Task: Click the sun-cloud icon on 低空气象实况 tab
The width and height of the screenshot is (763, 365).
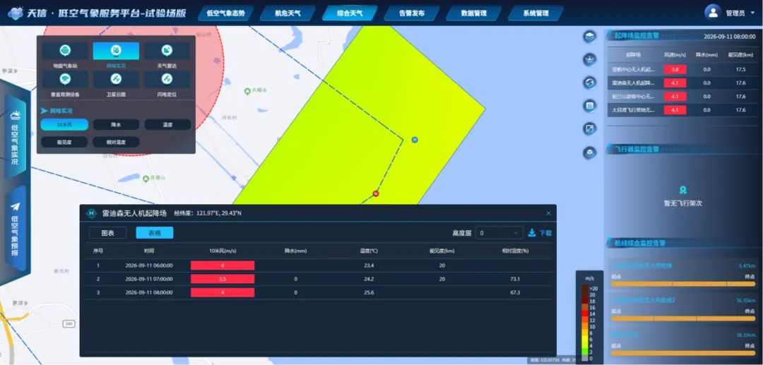Action: tap(16, 115)
